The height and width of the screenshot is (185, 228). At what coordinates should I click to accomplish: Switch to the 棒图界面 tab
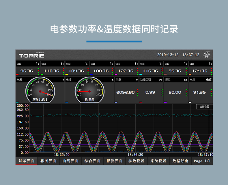point(48,161)
